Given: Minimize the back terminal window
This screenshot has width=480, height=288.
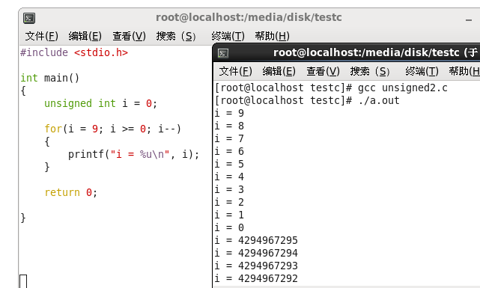Looking at the screenshot, I should (469, 20).
